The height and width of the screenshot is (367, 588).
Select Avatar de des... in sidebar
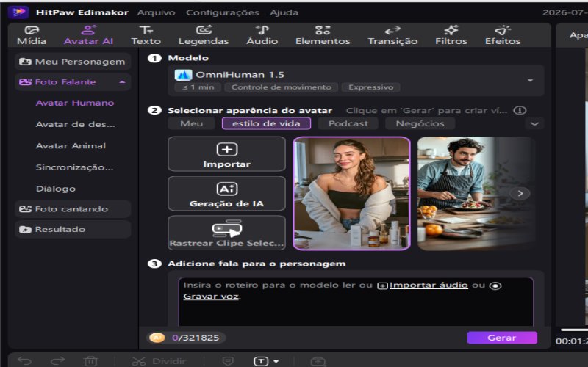point(76,124)
